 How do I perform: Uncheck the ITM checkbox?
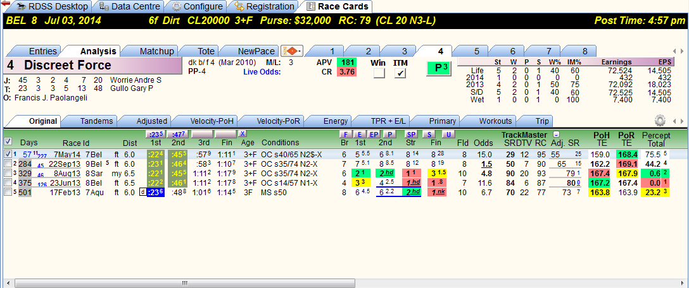pos(400,73)
